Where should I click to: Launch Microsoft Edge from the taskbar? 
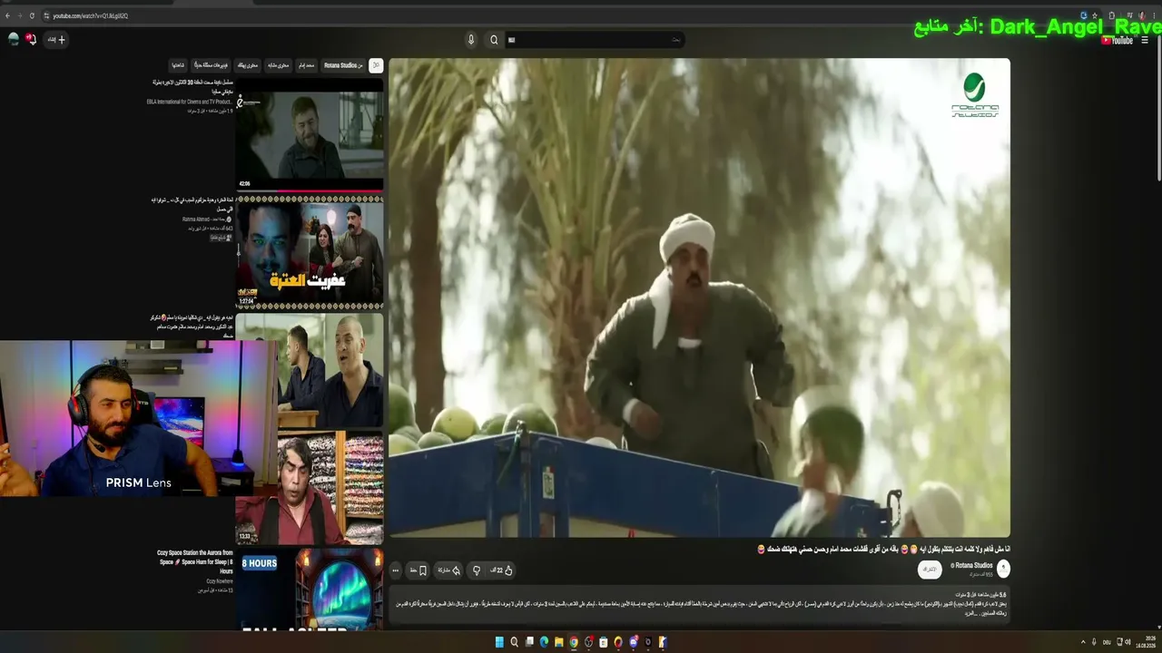pyautogui.click(x=544, y=642)
